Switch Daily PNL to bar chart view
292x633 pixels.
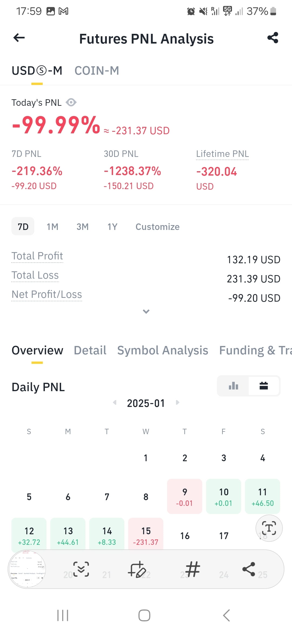pyautogui.click(x=233, y=386)
